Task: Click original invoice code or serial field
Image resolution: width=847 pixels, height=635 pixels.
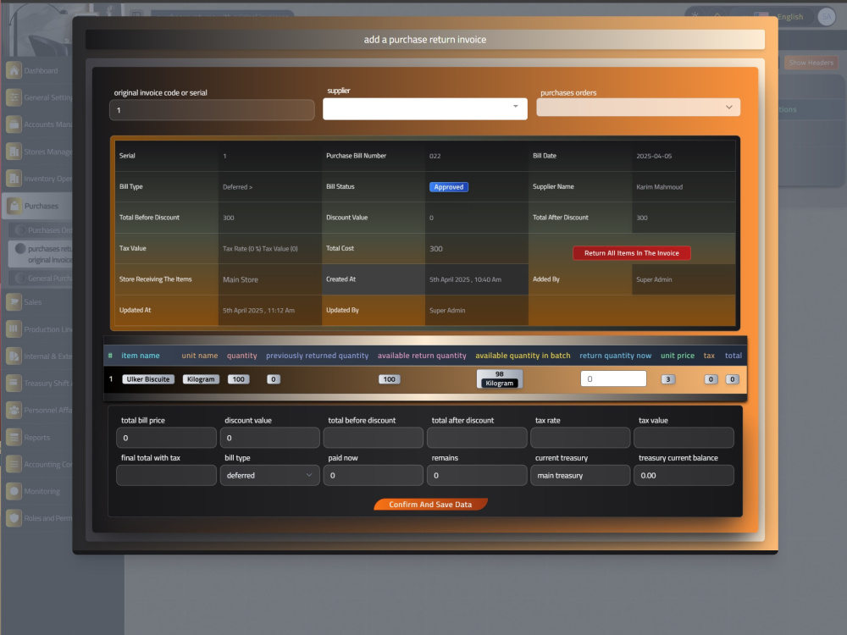Action: [x=212, y=109]
